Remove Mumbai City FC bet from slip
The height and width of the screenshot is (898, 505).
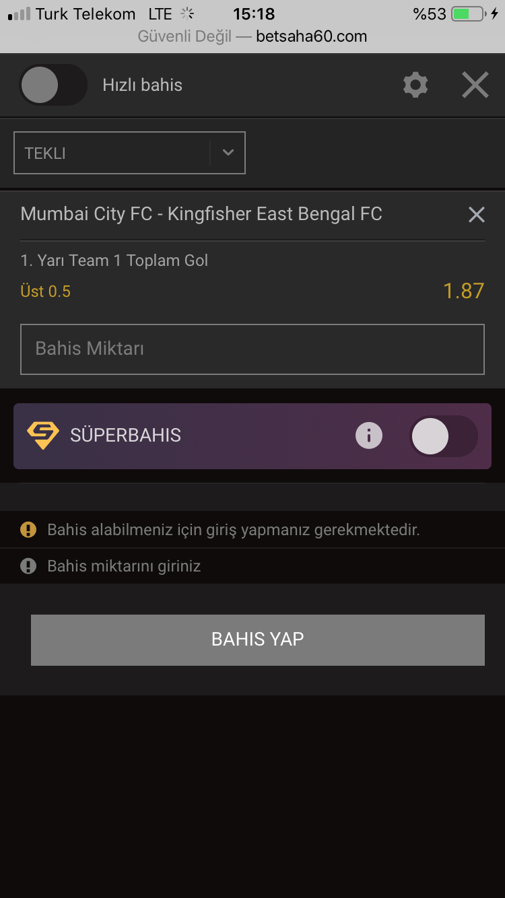point(477,215)
